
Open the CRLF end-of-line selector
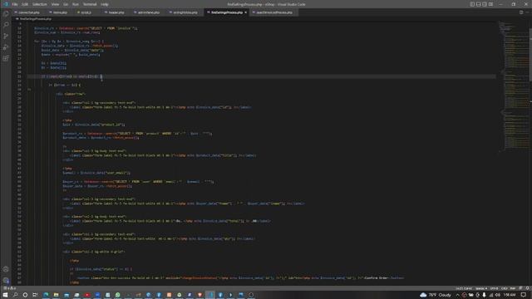click(x=505, y=288)
